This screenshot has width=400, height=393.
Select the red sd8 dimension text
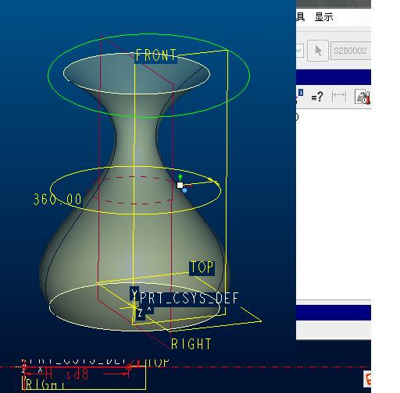[77, 375]
